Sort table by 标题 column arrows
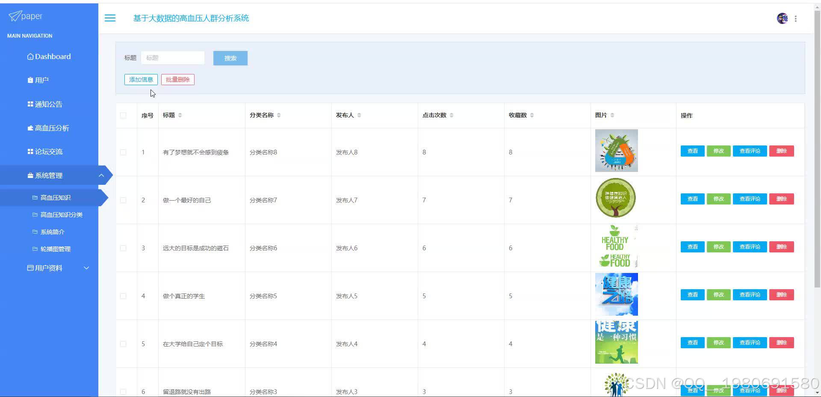Image resolution: width=821 pixels, height=397 pixels. 180,115
